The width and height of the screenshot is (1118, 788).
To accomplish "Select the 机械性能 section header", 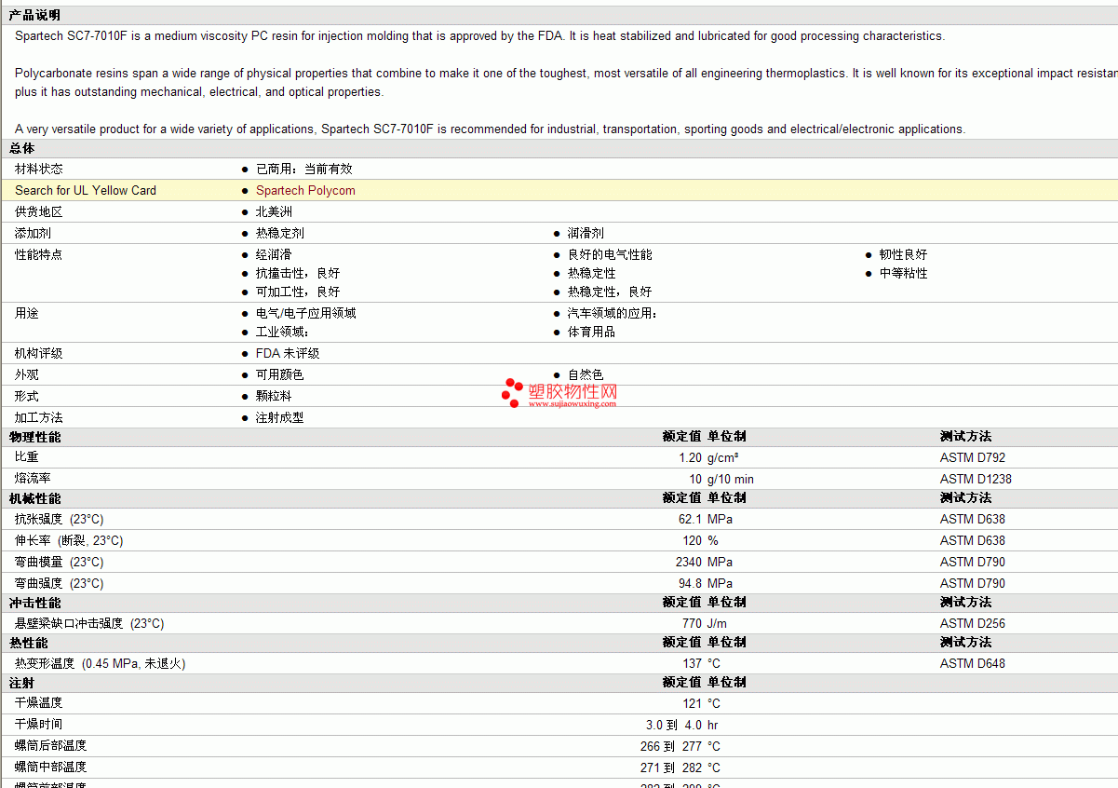I will [34, 498].
